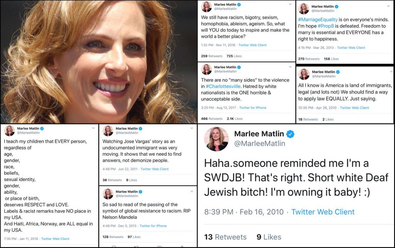Click profile avatar on the Apr 26, 2010 tweet
The width and height of the screenshot is (395, 248).
[x=304, y=74]
